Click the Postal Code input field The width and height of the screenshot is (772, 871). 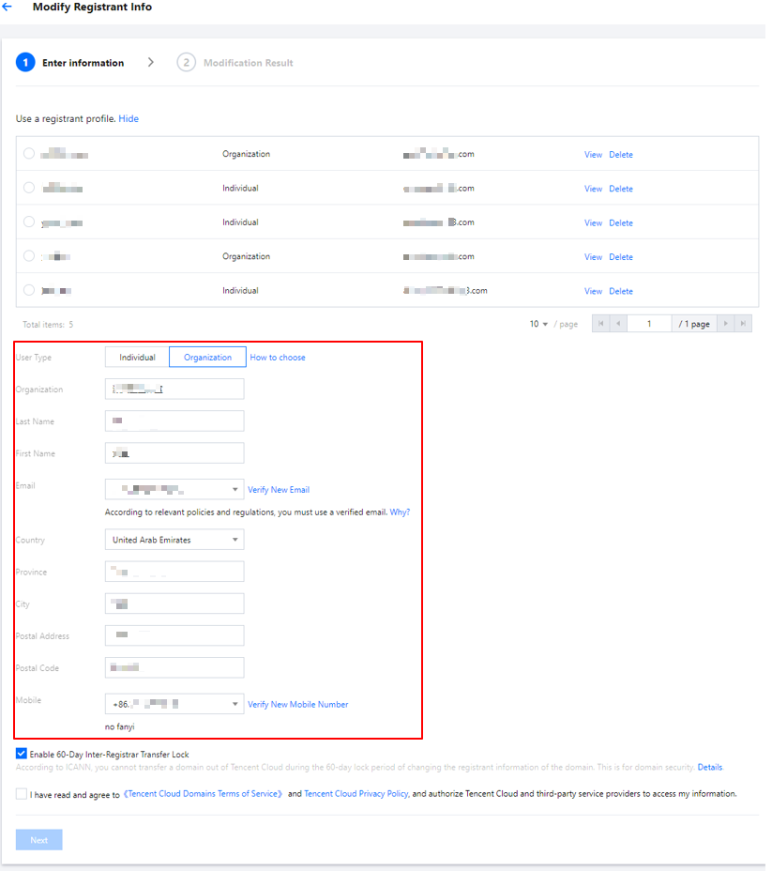pyautogui.click(x=174, y=667)
